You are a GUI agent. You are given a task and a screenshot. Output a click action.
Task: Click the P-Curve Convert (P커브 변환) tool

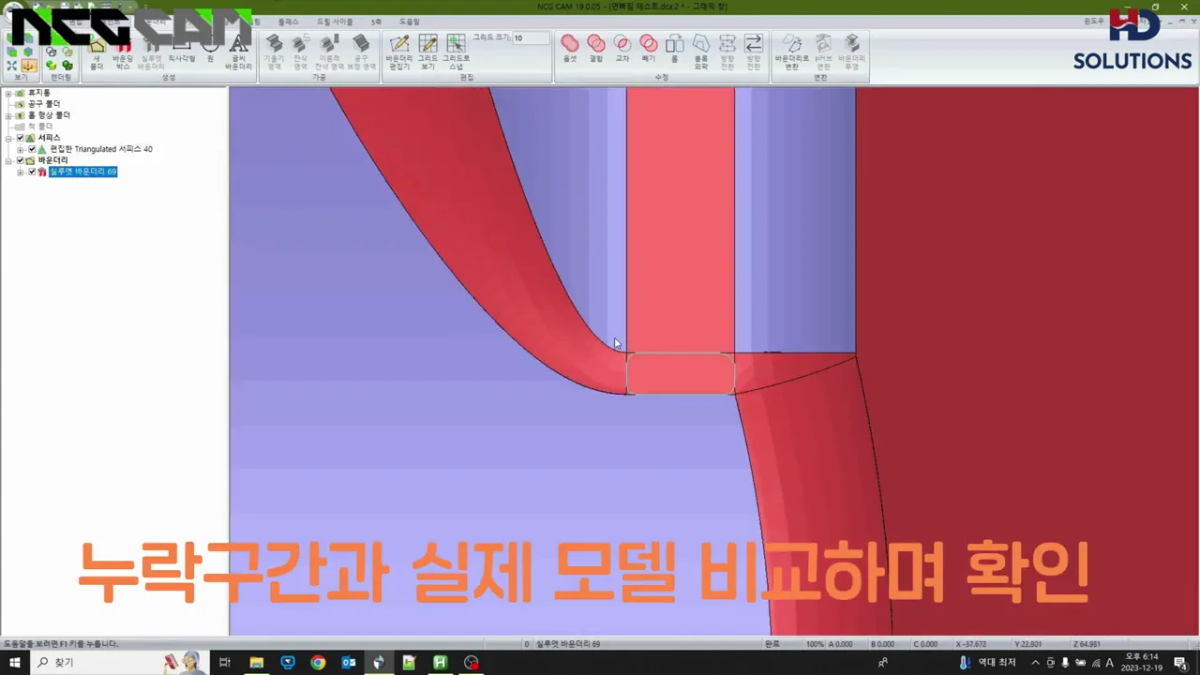tap(823, 52)
